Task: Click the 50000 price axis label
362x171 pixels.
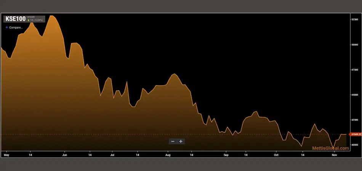Action: (x=355, y=44)
